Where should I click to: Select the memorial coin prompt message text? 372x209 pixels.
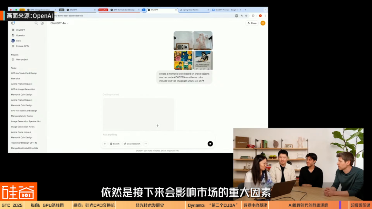click(184, 77)
